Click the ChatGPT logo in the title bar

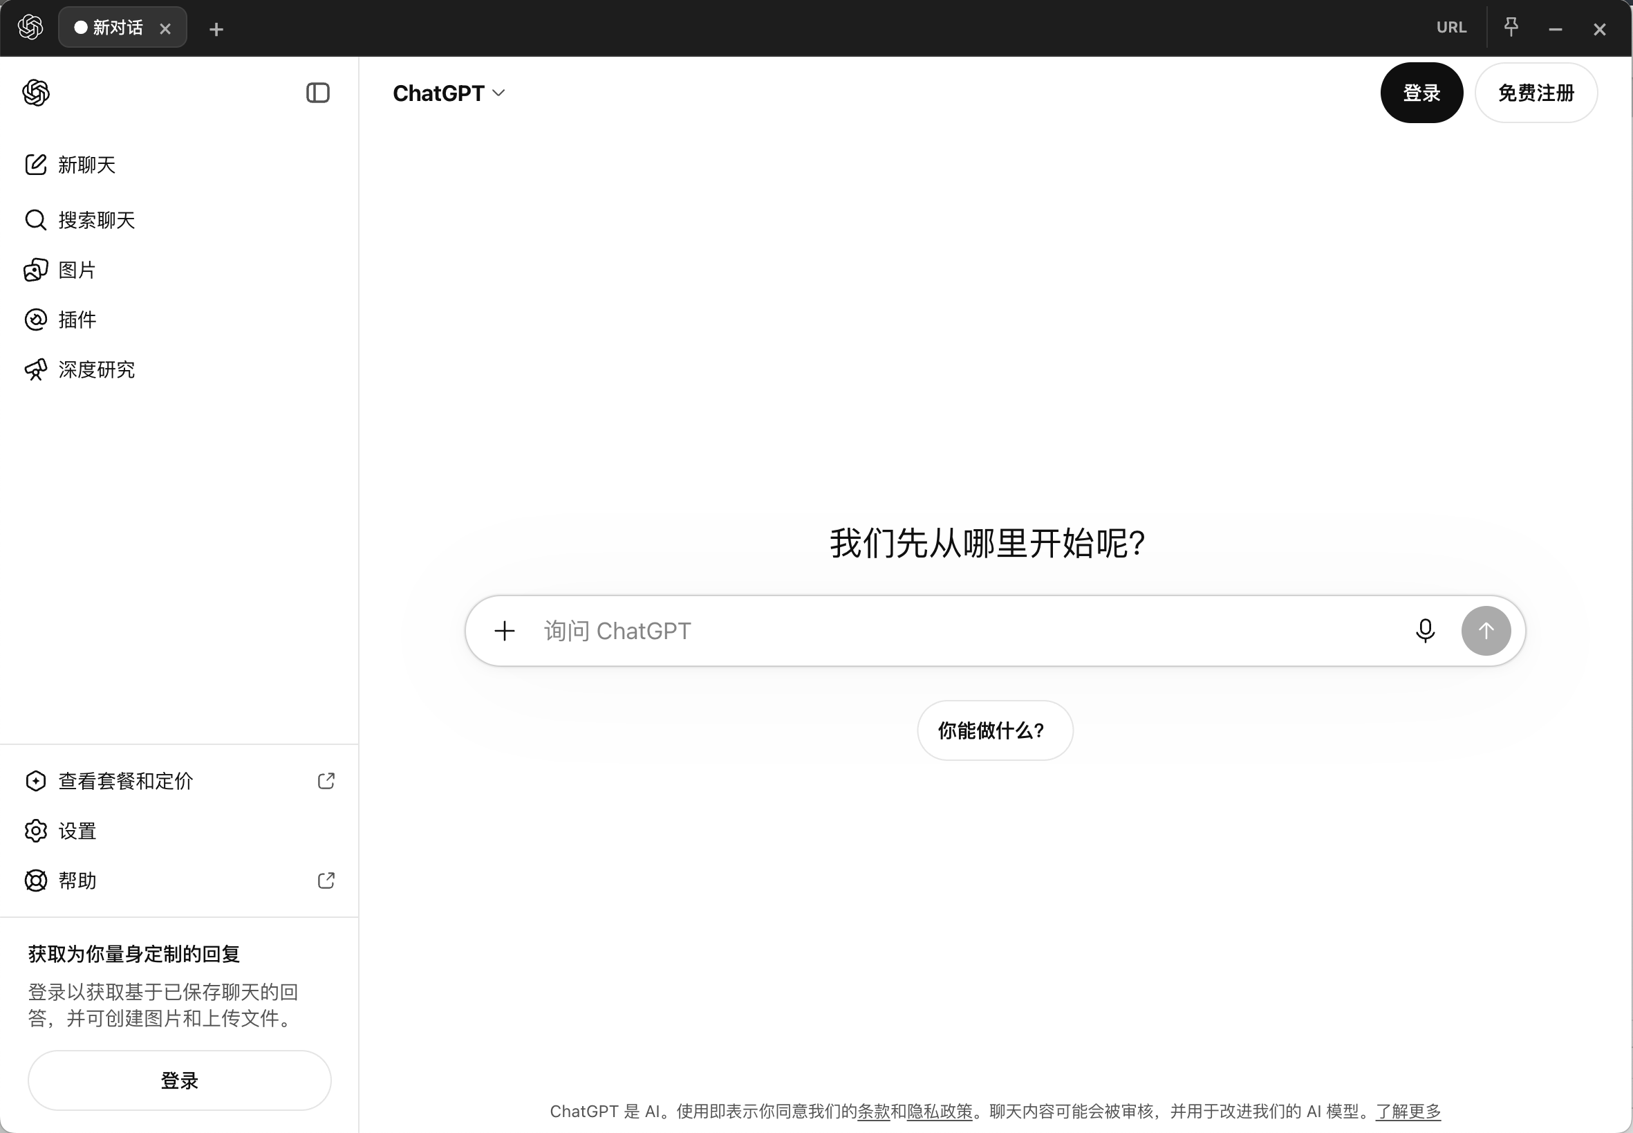[x=30, y=28]
